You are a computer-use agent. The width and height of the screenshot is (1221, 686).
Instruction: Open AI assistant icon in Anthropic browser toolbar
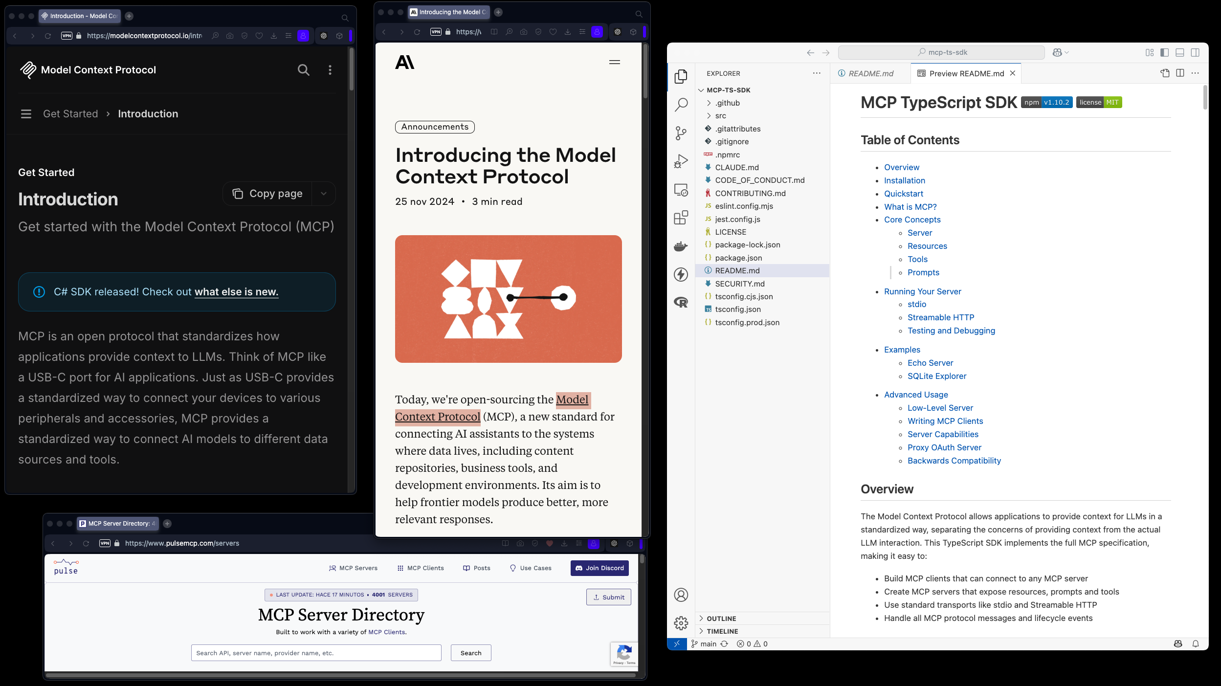tap(618, 32)
